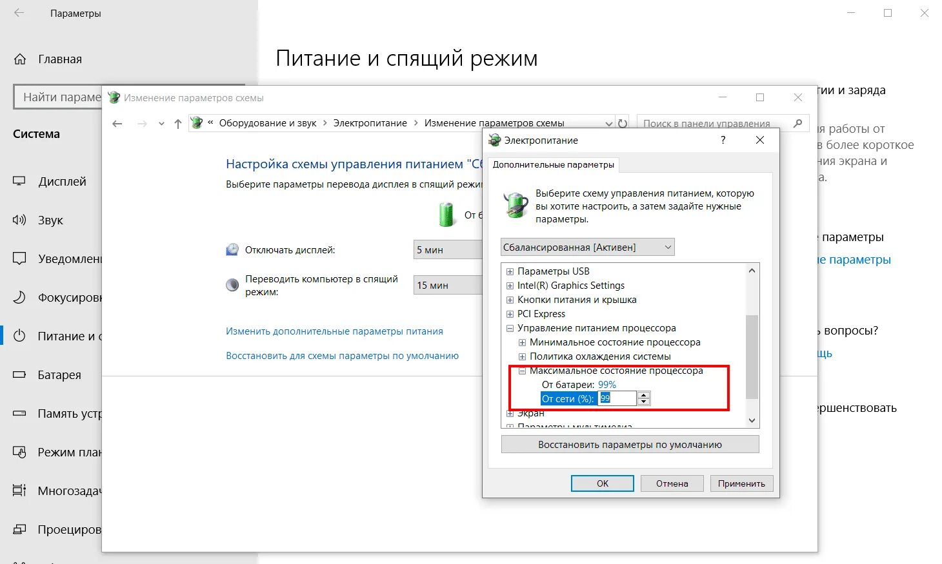Click the help question mark in Электропитание dialog
The width and height of the screenshot is (942, 564).
(723, 140)
